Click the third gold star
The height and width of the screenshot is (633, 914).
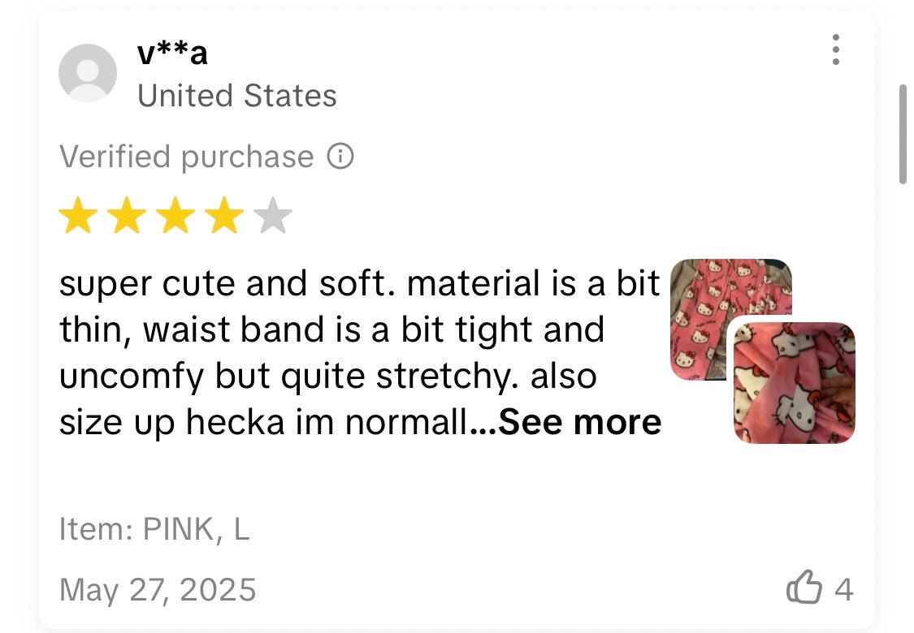175,214
